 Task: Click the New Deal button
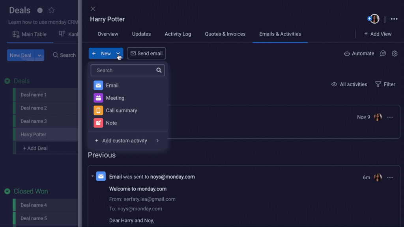coord(21,55)
